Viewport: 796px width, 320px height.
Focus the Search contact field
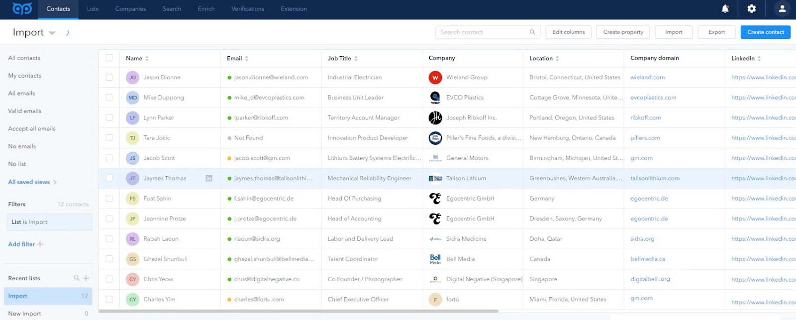[x=488, y=32]
